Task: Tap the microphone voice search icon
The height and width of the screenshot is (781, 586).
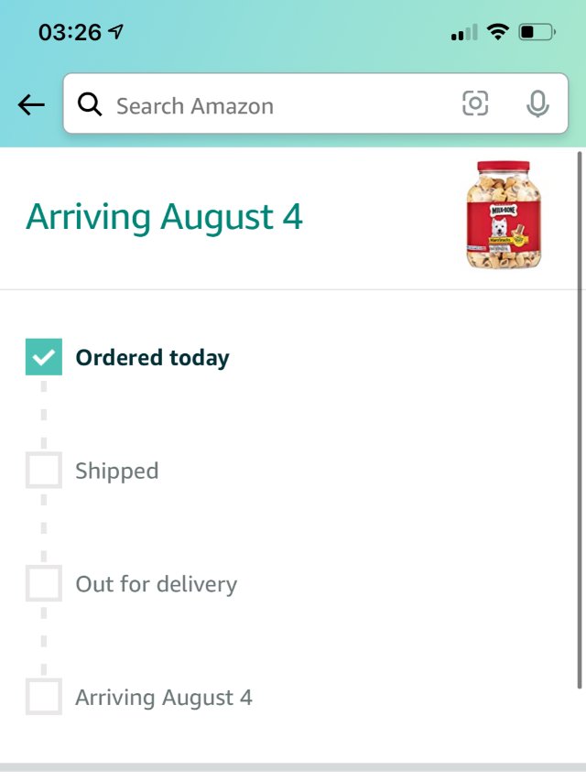Action: click(x=537, y=104)
